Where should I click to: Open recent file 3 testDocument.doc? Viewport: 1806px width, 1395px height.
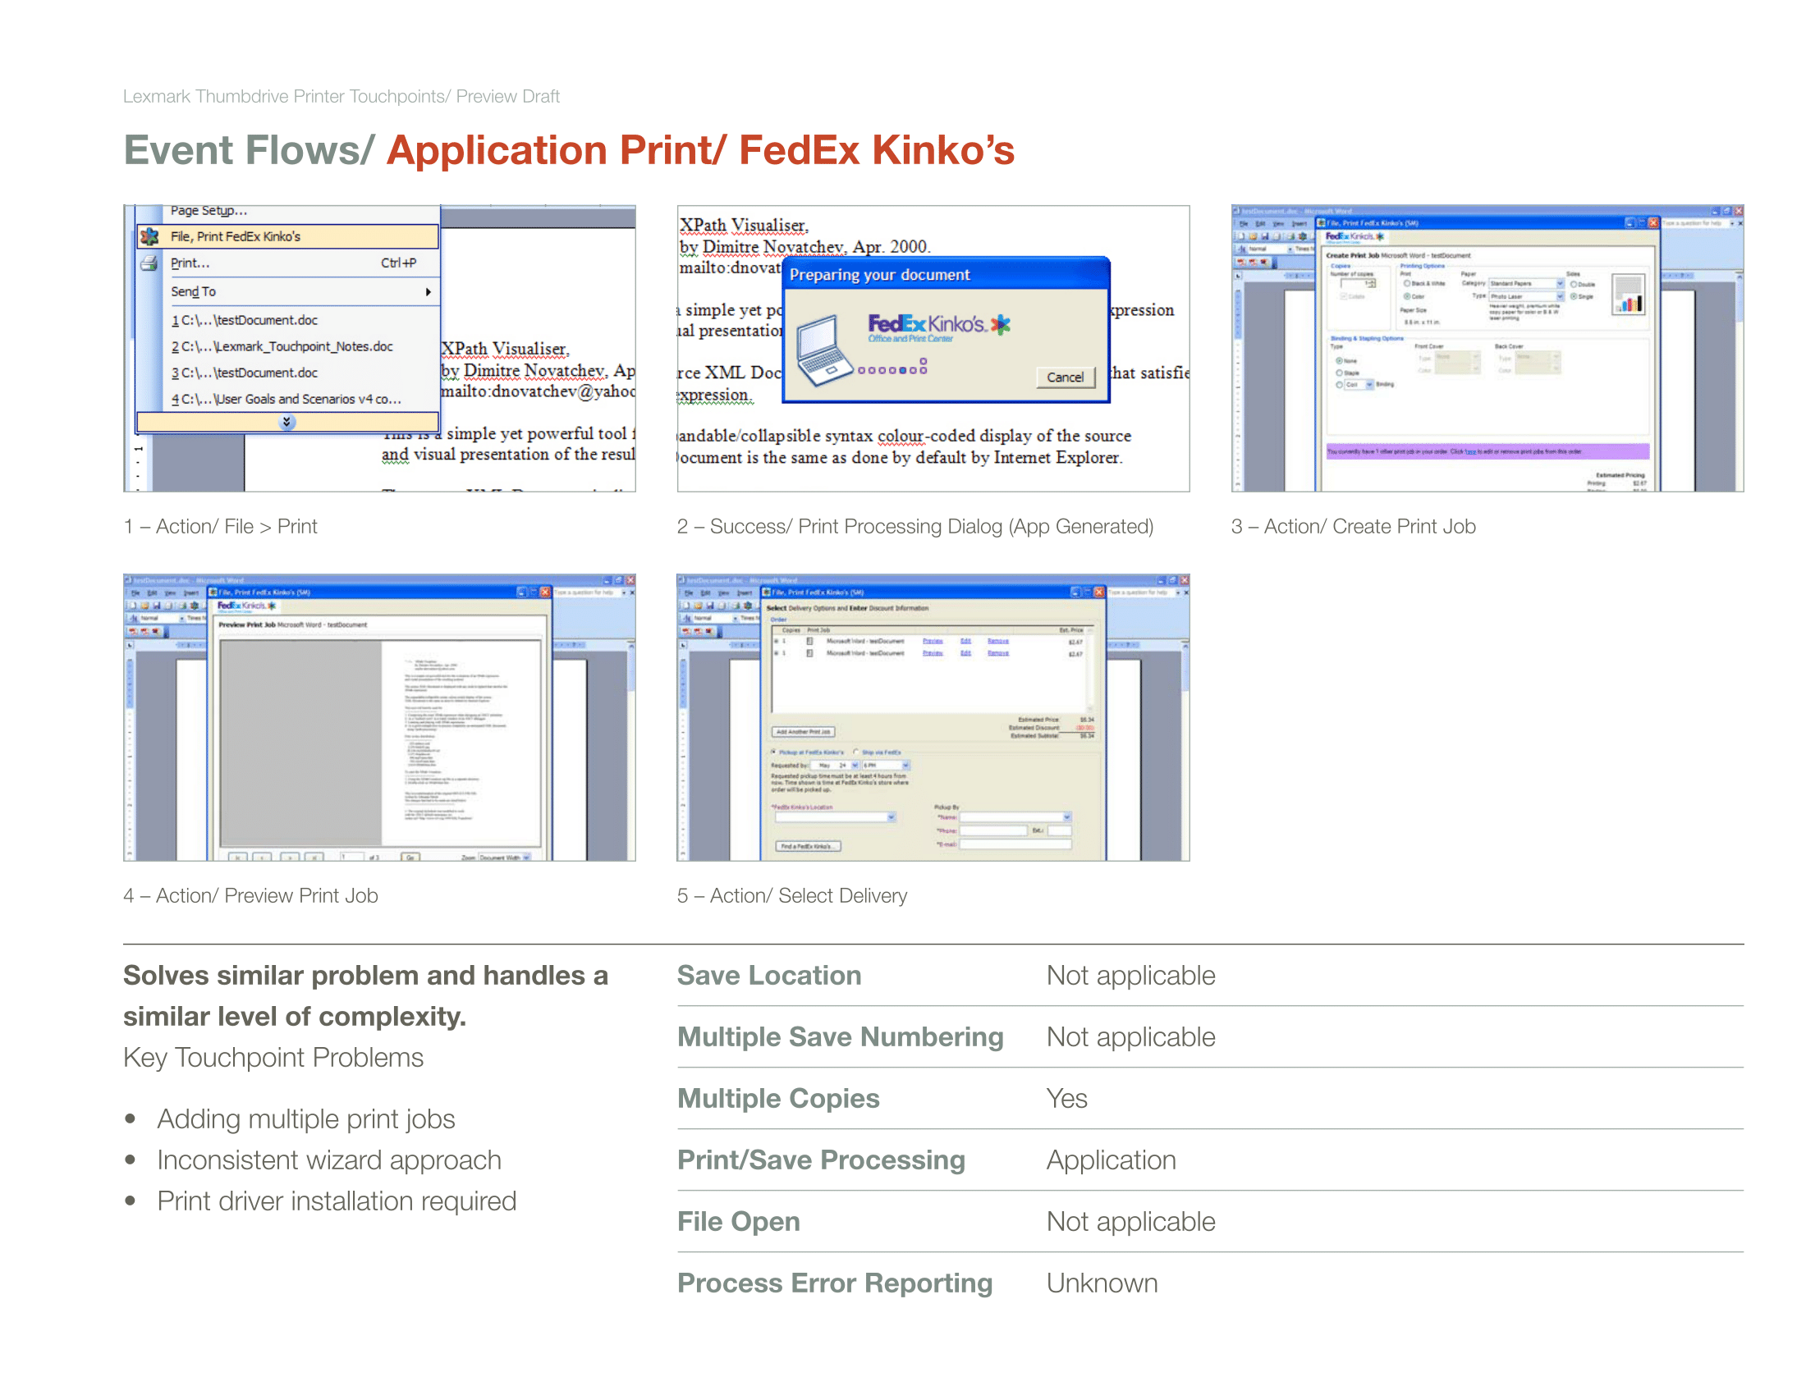coord(245,373)
